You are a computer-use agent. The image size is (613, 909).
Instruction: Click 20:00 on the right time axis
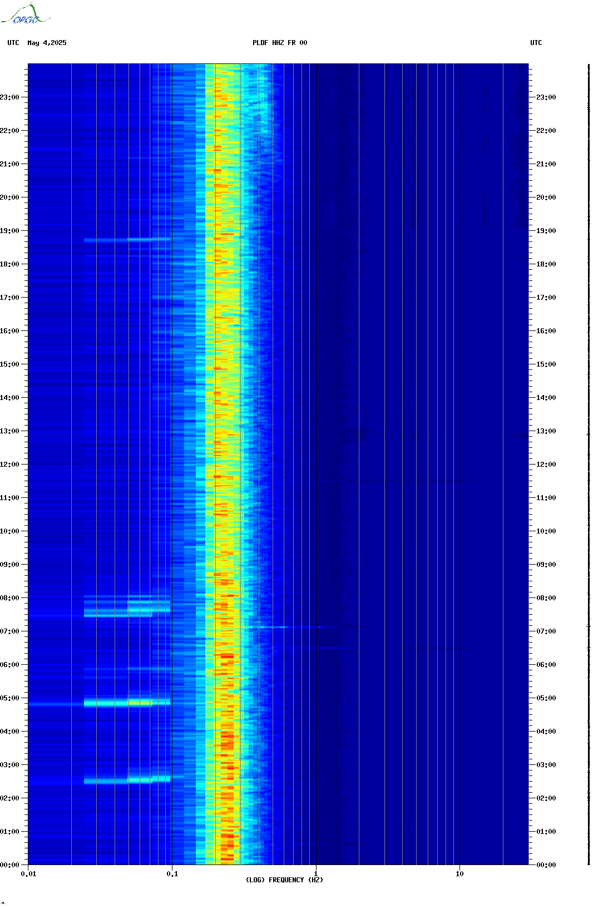point(546,197)
